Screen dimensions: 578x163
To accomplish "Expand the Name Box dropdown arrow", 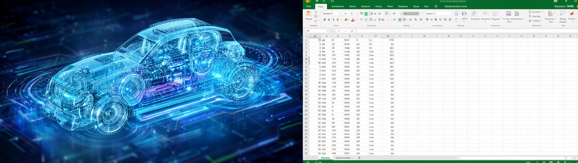I will [x=327, y=31].
